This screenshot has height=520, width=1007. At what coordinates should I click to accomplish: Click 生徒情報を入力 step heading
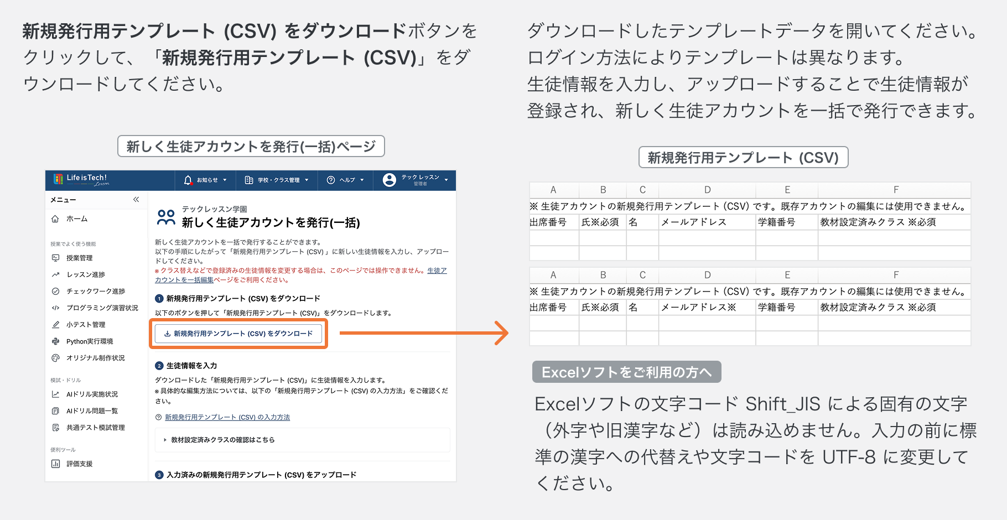(191, 366)
